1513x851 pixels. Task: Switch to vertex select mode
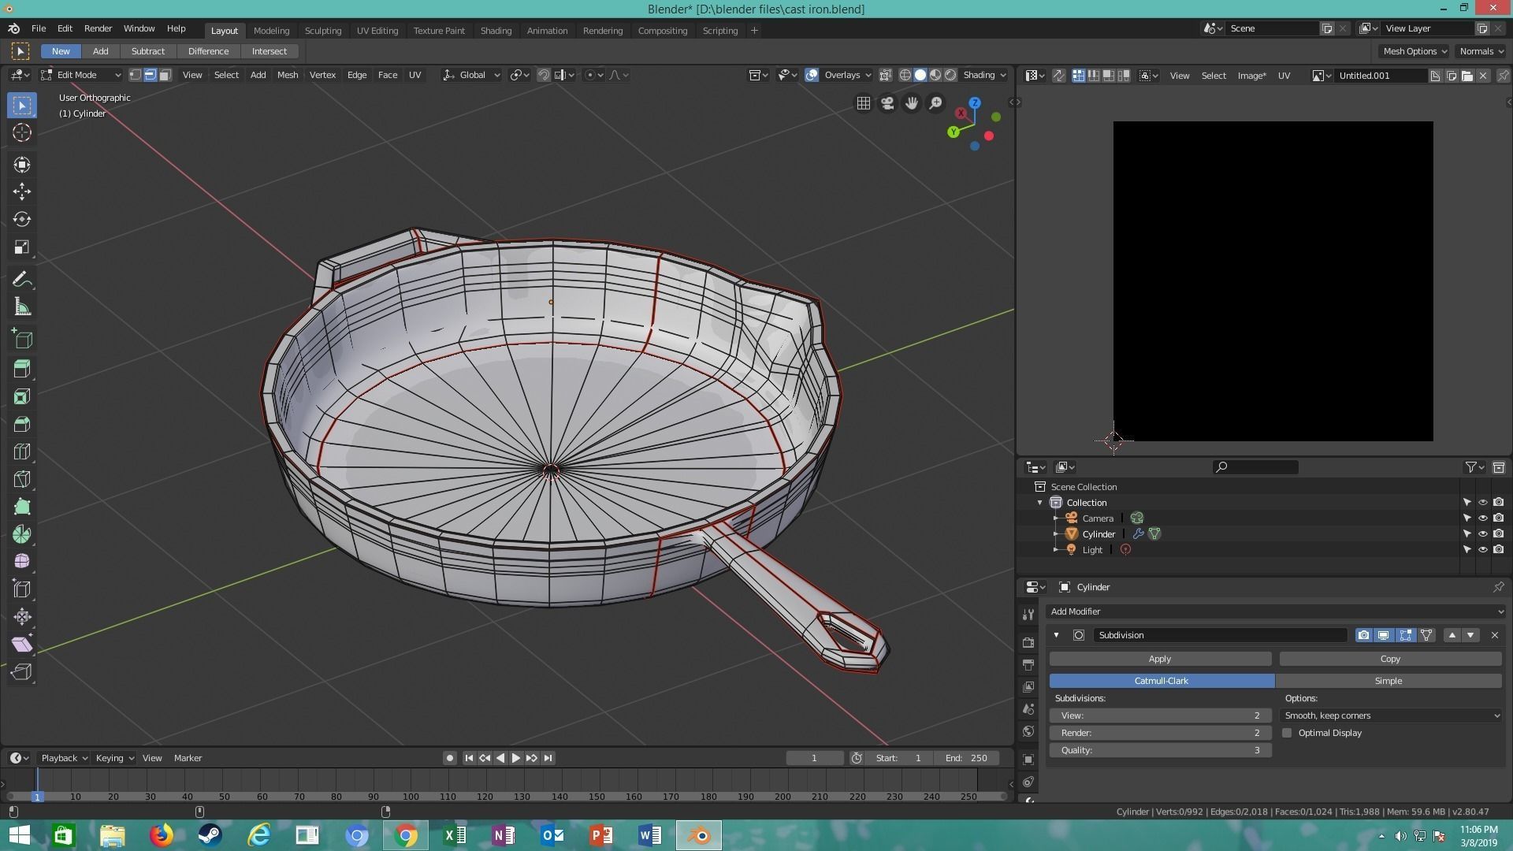pyautogui.click(x=135, y=75)
